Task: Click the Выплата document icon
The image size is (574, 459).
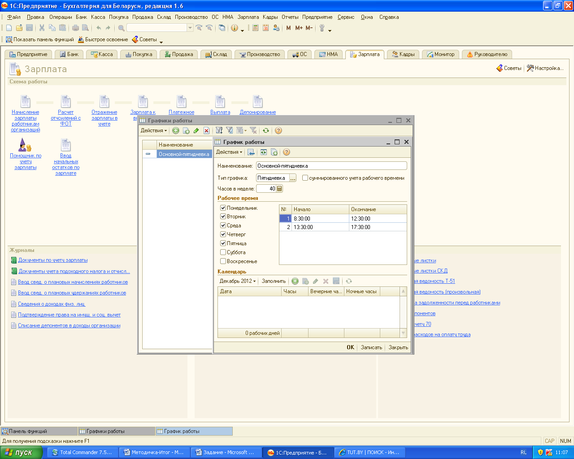Action: pyautogui.click(x=220, y=101)
